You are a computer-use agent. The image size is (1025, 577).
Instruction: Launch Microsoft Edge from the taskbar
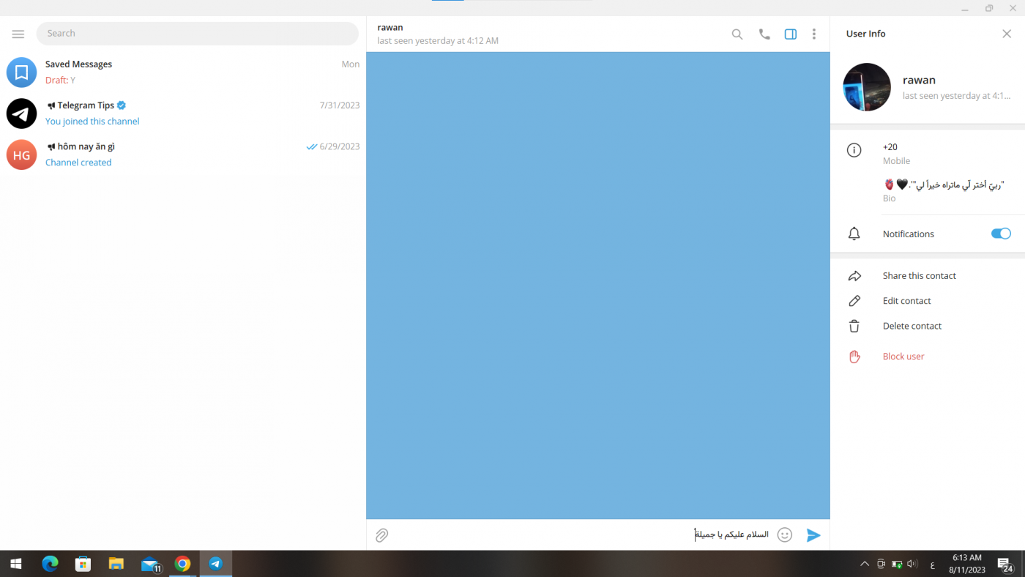[50, 564]
